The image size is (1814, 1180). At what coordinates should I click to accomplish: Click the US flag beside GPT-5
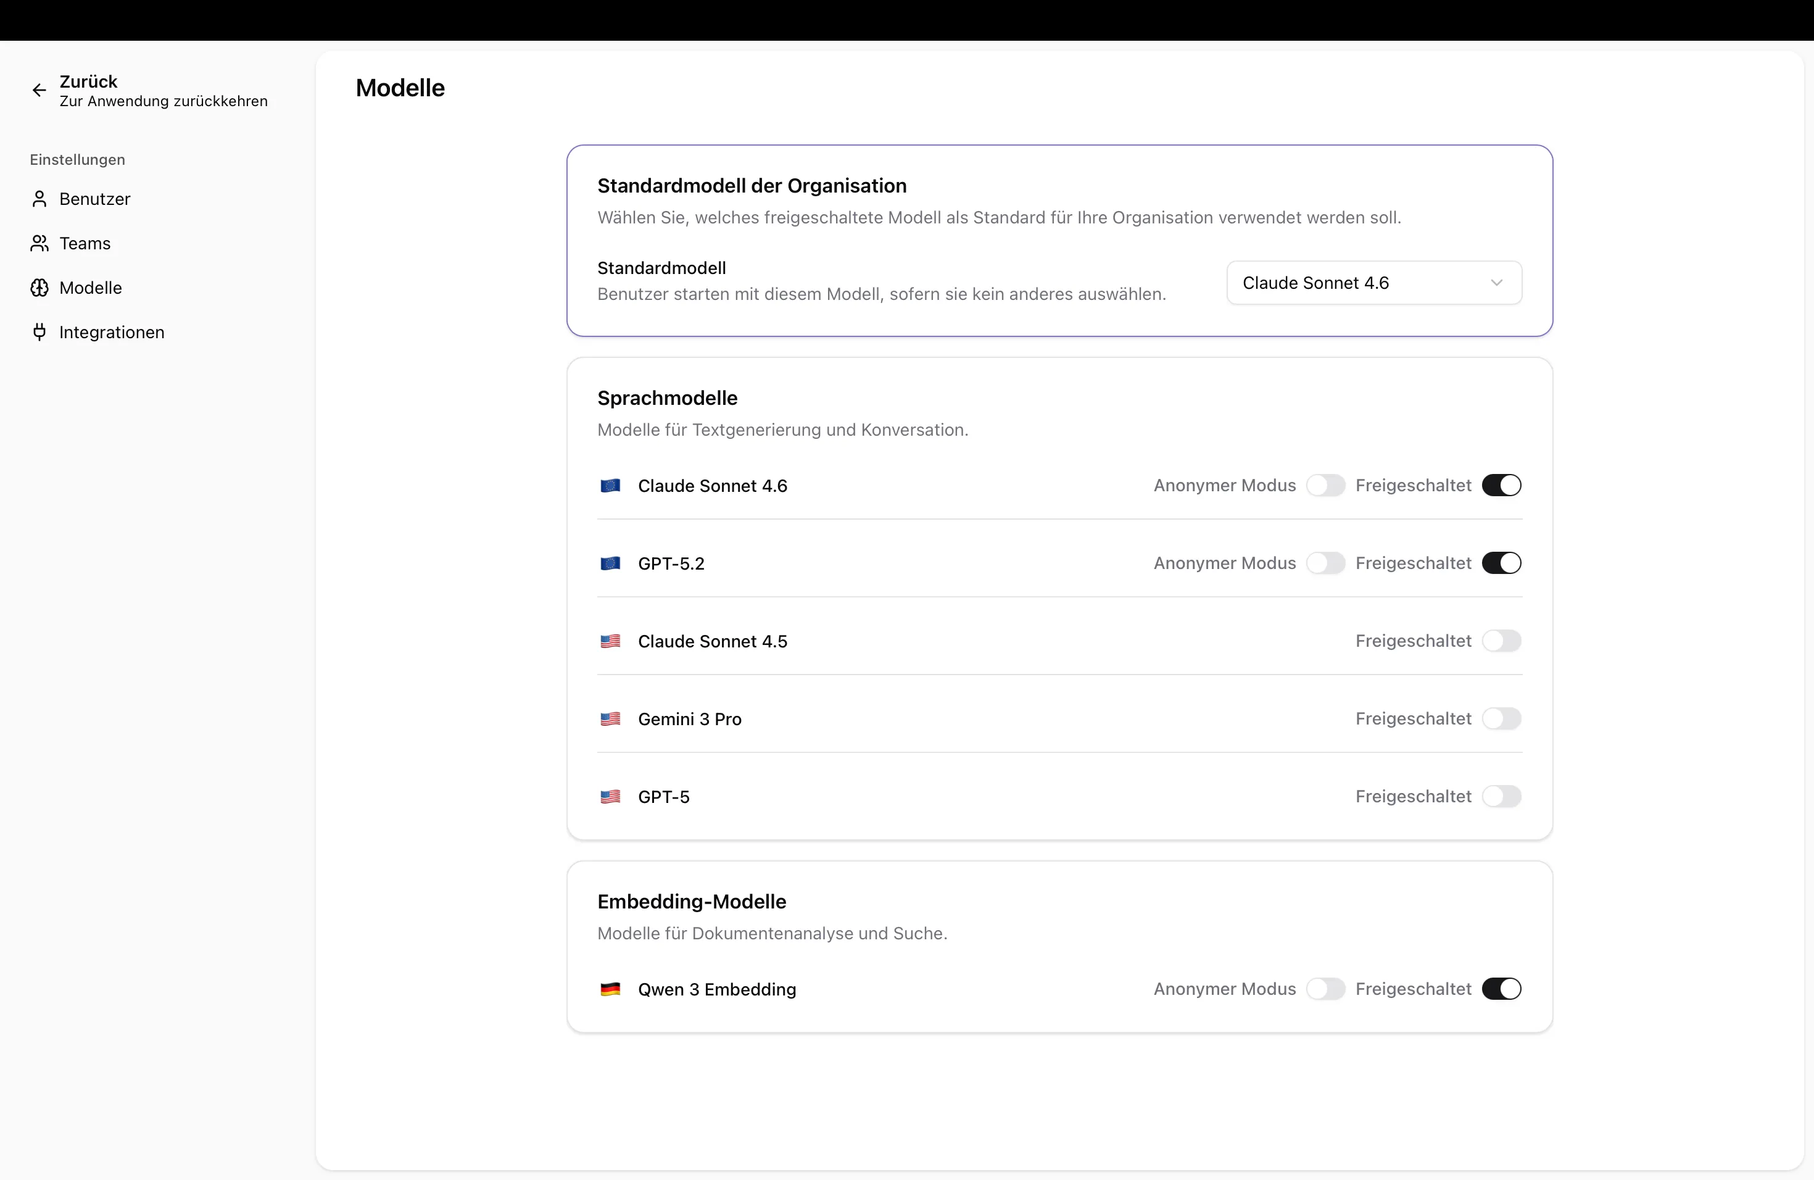pyautogui.click(x=610, y=797)
